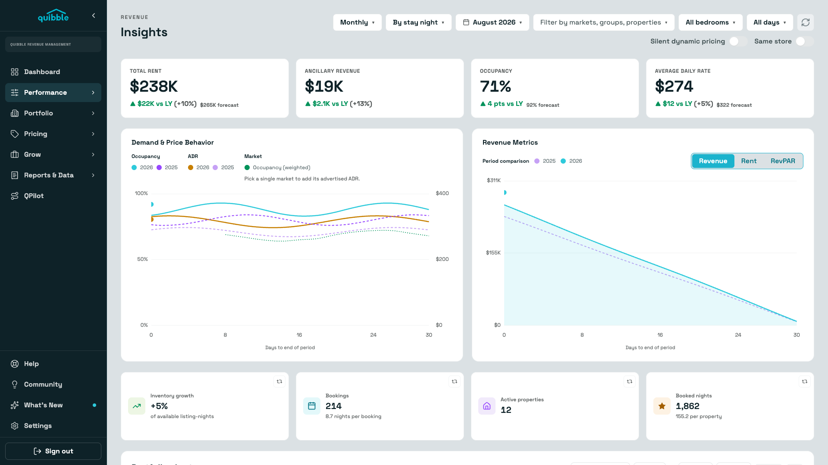Image resolution: width=828 pixels, height=465 pixels.
Task: Click the Grow suitcase icon
Action: (15, 155)
